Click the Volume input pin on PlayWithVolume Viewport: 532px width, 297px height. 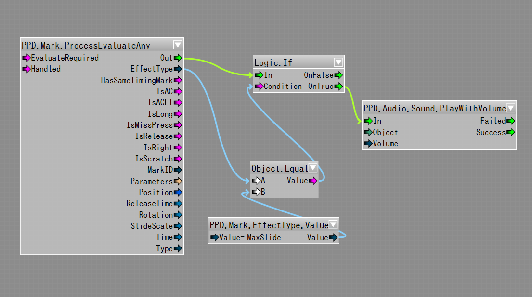[x=368, y=143]
